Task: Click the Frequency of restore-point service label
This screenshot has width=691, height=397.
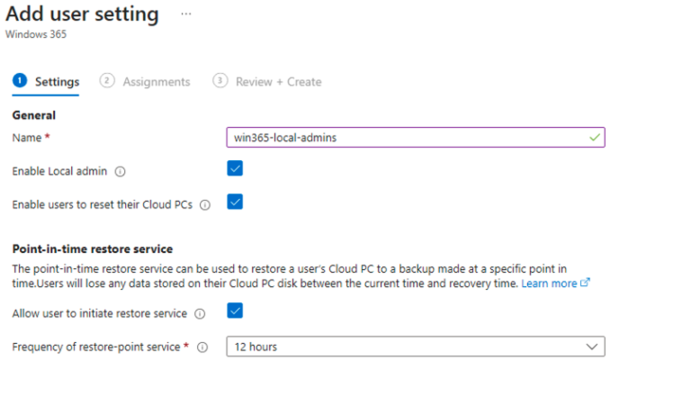Action: pos(96,347)
